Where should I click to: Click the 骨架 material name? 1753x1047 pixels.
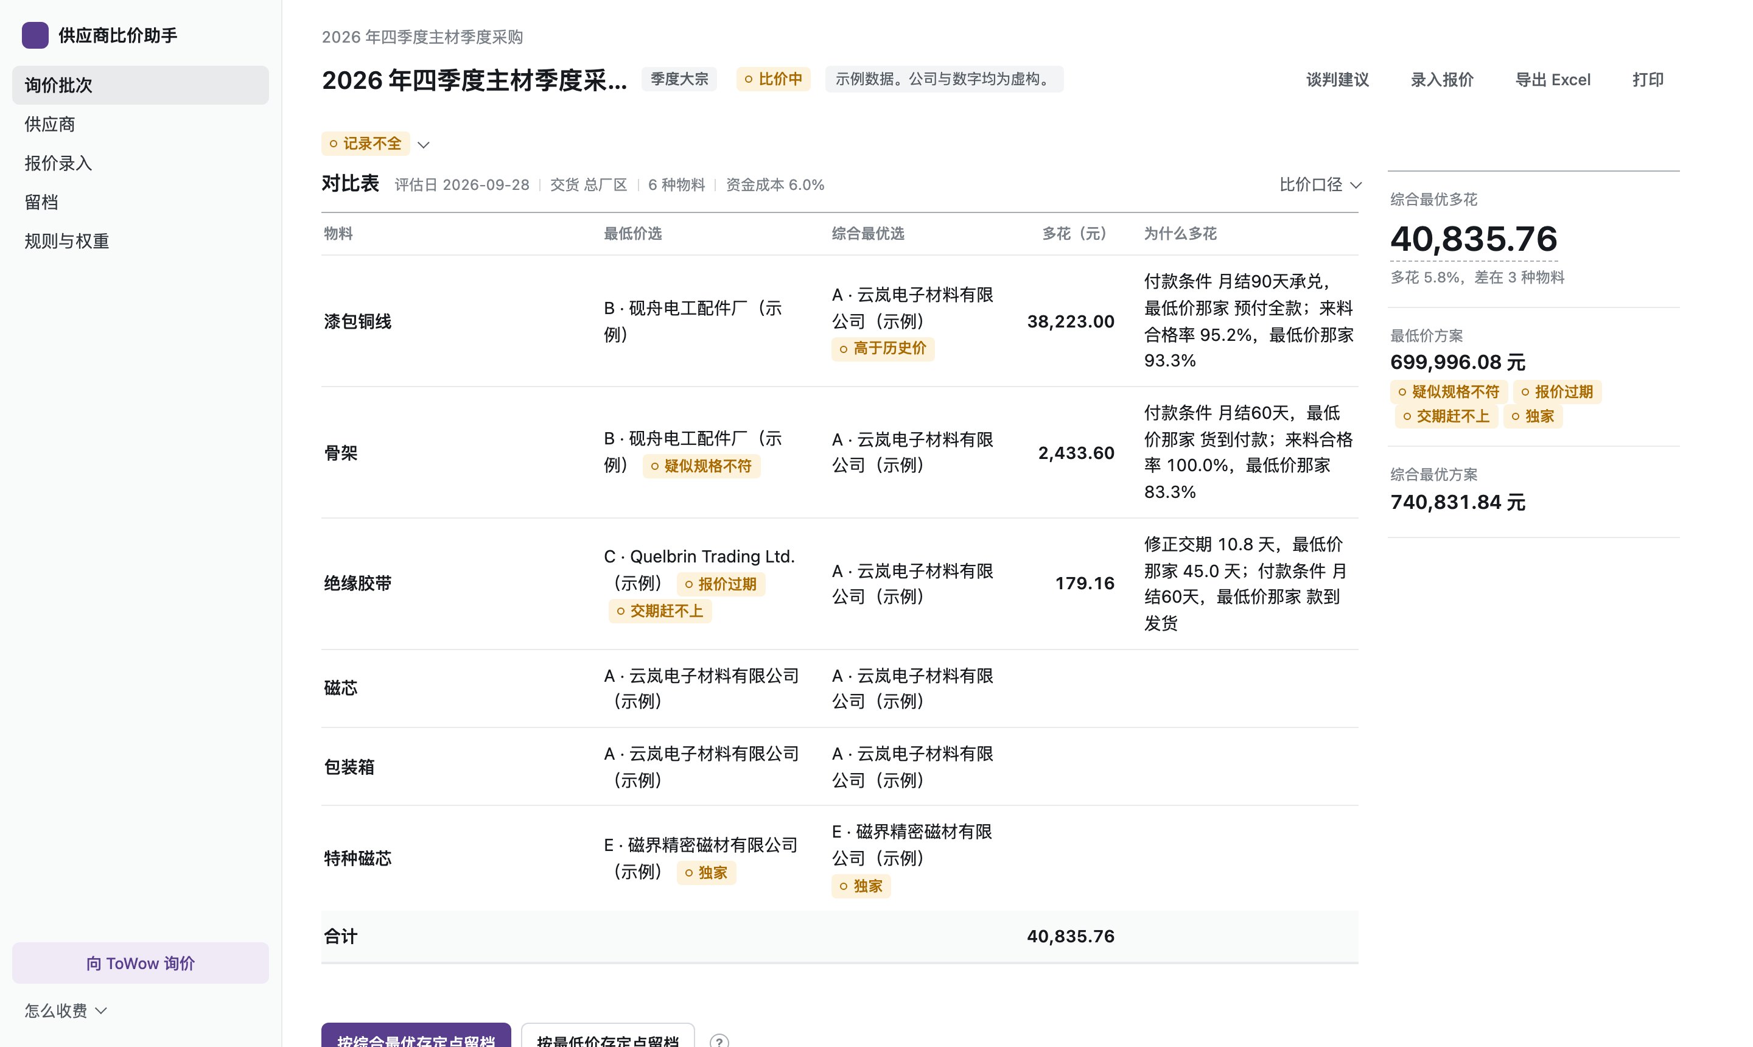(x=341, y=453)
